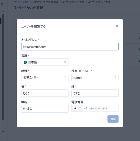Image resolution: width=140 pixels, height=141 pixels.
Task: Click the 名 field containing たろう
Action: click(45, 93)
